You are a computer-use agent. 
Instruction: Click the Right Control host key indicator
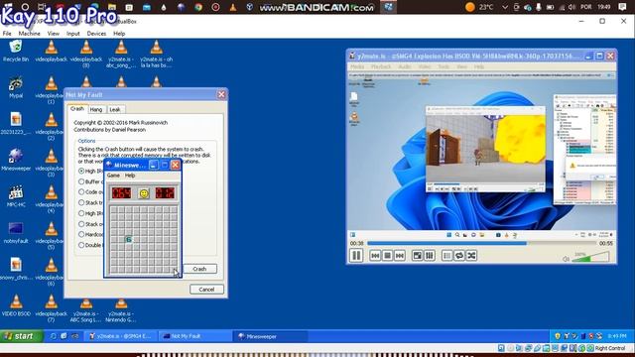[610, 348]
